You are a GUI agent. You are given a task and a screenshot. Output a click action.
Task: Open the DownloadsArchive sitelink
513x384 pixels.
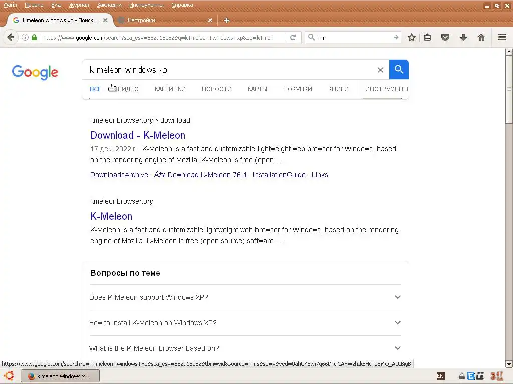[119, 175]
